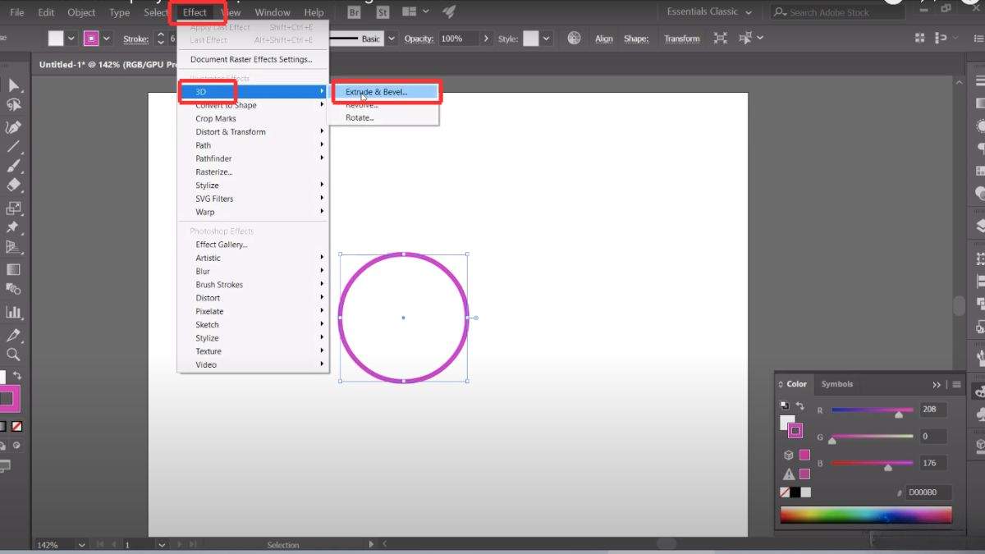Image resolution: width=985 pixels, height=554 pixels.
Task: Open the Basic brush definition dropdown
Action: pos(391,39)
